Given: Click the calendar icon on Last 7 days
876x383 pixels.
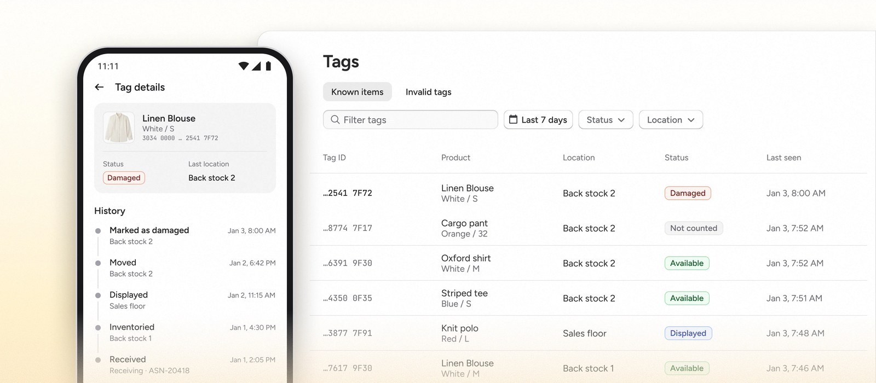Looking at the screenshot, I should click(513, 119).
